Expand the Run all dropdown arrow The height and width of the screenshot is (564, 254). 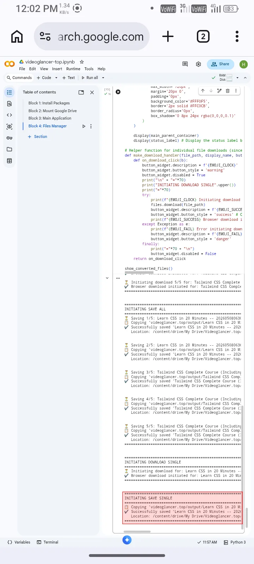click(103, 78)
